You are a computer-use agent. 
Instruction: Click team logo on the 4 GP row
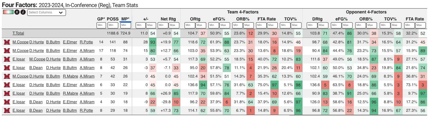click(x=6, y=102)
